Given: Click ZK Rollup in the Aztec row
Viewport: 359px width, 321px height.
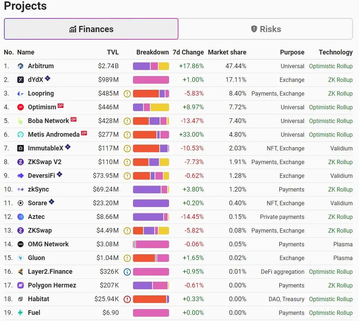Looking at the screenshot, I should coord(340,217).
